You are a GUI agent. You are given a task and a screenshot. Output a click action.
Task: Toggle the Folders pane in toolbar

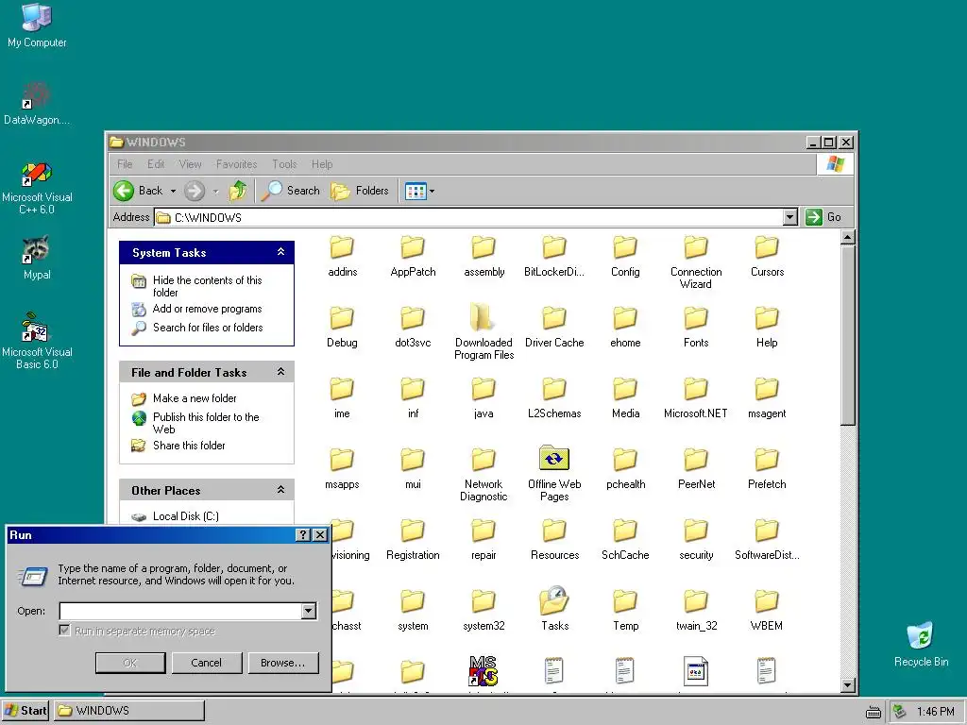pyautogui.click(x=360, y=191)
